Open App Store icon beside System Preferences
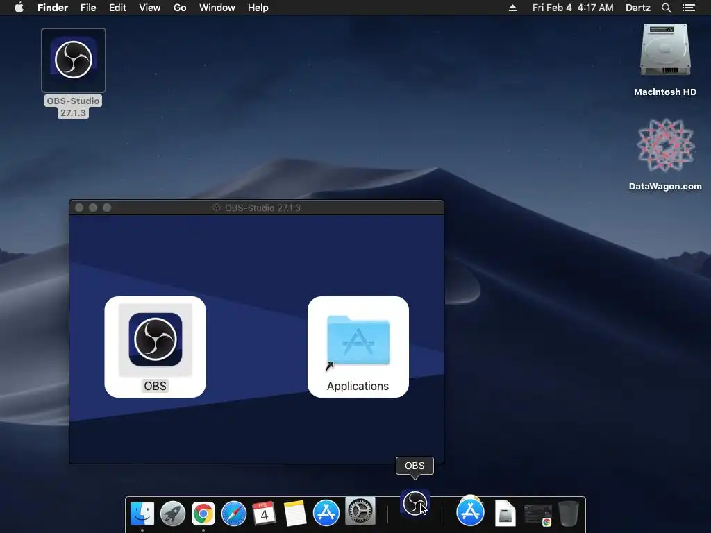Viewport: 711px width, 533px height. point(326,513)
